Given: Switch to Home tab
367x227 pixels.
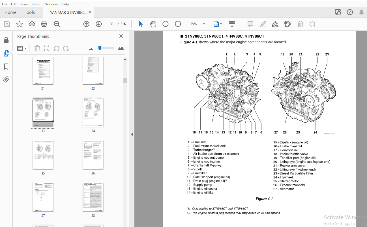Looking at the screenshot, I should point(10,12).
